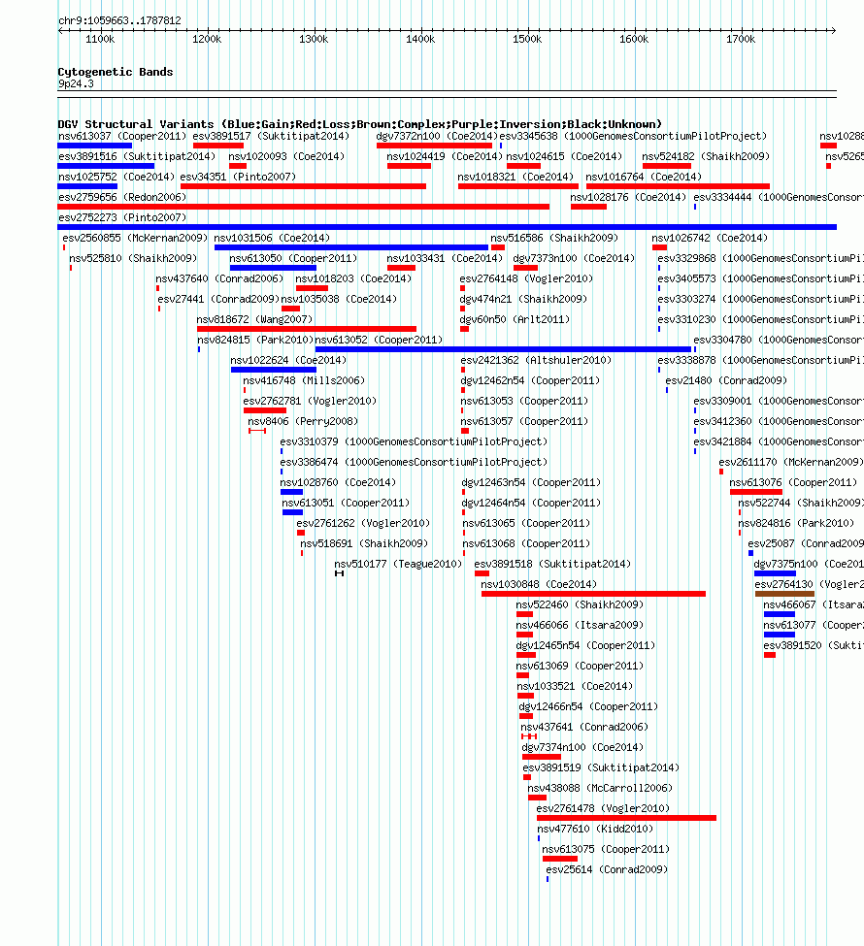Viewport: 864px width, 946px height.
Task: Open the nsv466066 (Itsara2009) variant
Action: (580, 625)
